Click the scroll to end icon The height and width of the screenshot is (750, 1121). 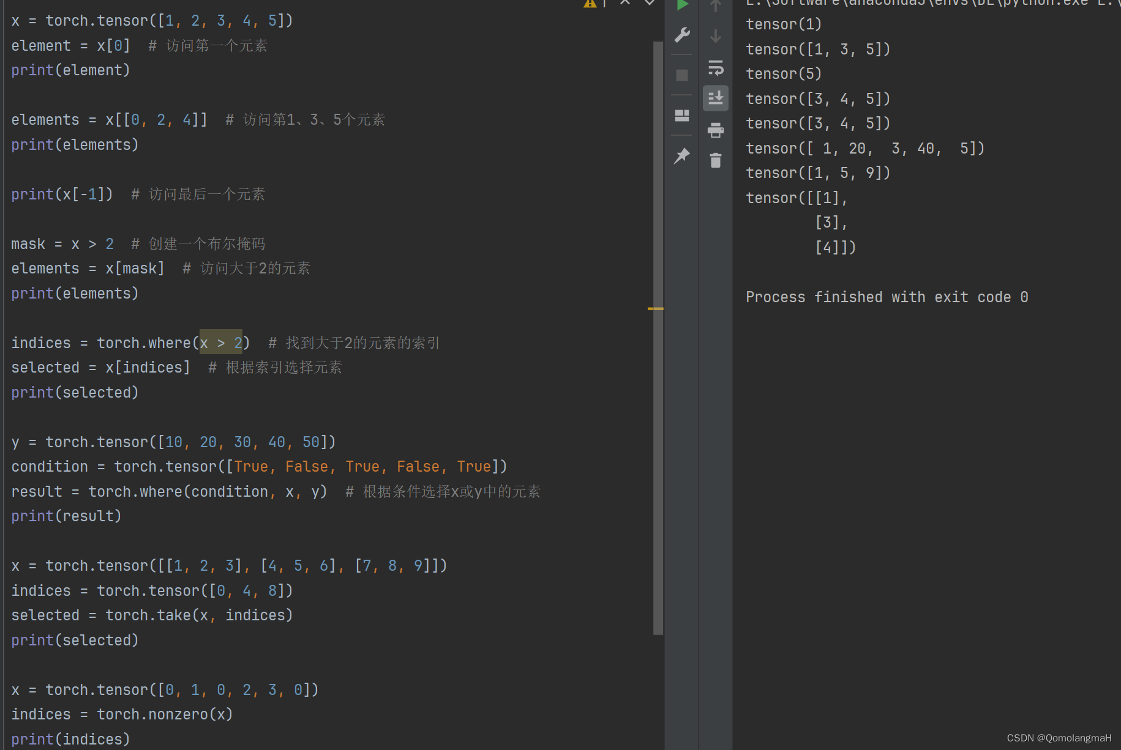[715, 98]
